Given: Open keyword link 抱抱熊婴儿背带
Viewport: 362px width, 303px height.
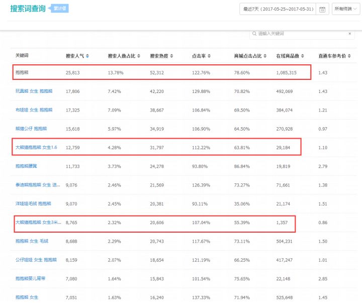Looking at the screenshot, I should coord(30,278).
